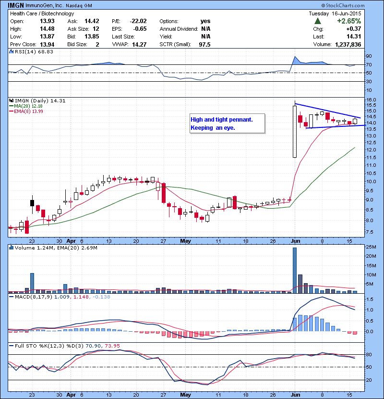The image size is (384, 399).
Task: Select the Chg value +0.37
Action: point(353,29)
